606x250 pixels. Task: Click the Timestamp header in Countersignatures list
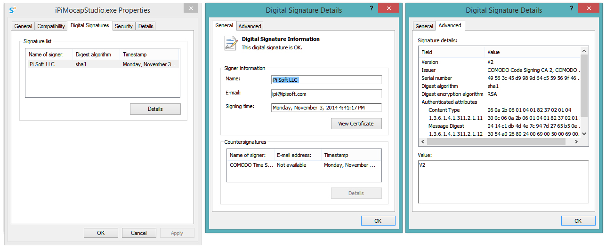[x=351, y=155]
